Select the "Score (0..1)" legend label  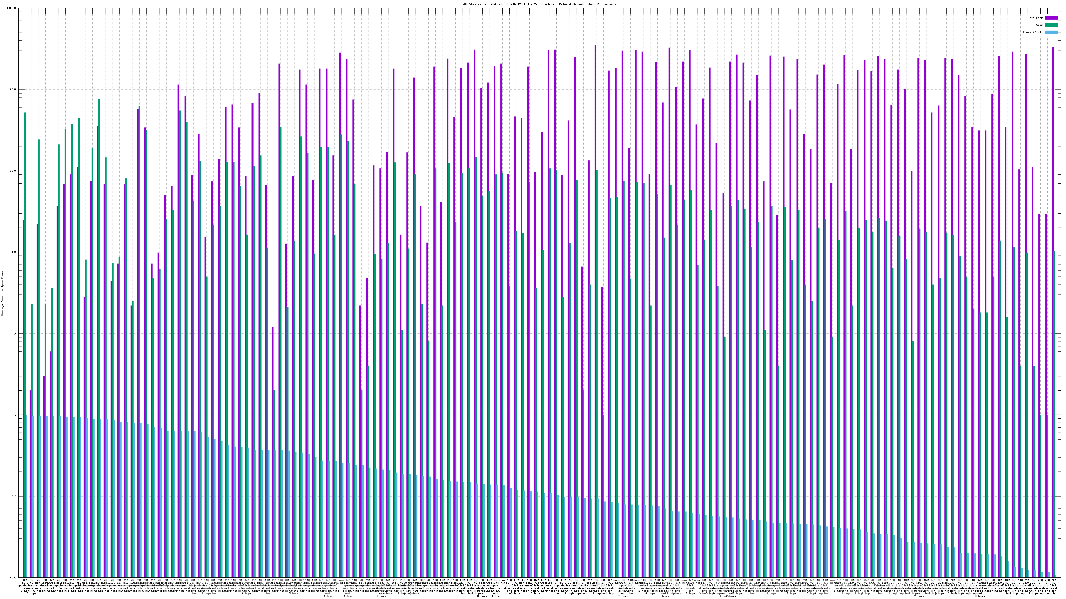1032,32
